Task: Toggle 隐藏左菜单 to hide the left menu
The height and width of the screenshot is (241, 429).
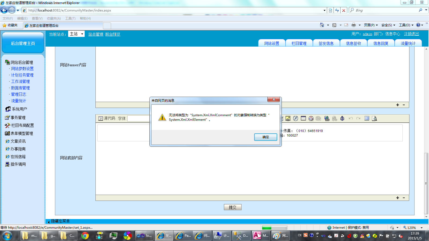Action: pyautogui.click(x=60, y=221)
